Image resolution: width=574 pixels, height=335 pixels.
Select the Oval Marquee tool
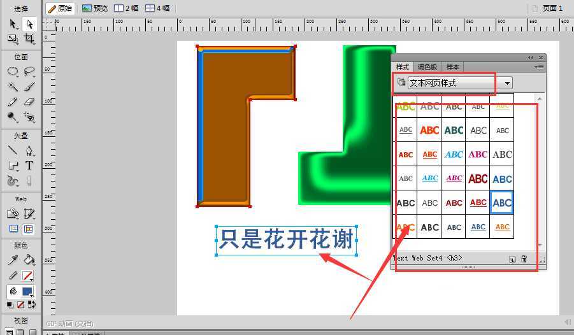pos(13,71)
